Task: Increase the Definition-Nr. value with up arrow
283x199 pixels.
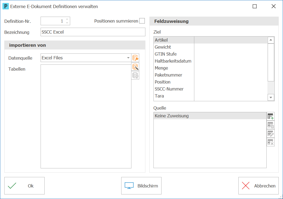Action: 67,19
